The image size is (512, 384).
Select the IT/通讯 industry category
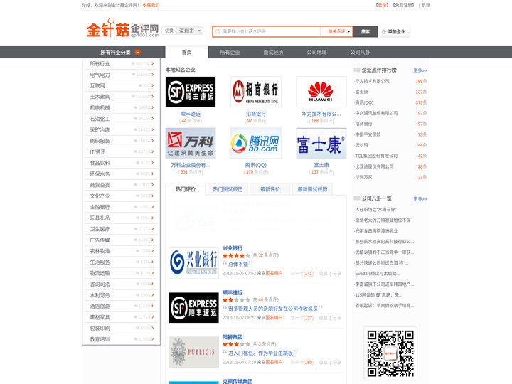click(97, 152)
